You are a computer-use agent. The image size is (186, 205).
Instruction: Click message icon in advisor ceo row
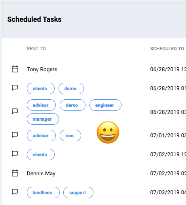tap(15, 135)
